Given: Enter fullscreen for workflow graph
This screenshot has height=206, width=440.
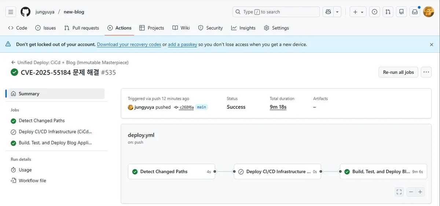Looking at the screenshot, I should tap(399, 192).
